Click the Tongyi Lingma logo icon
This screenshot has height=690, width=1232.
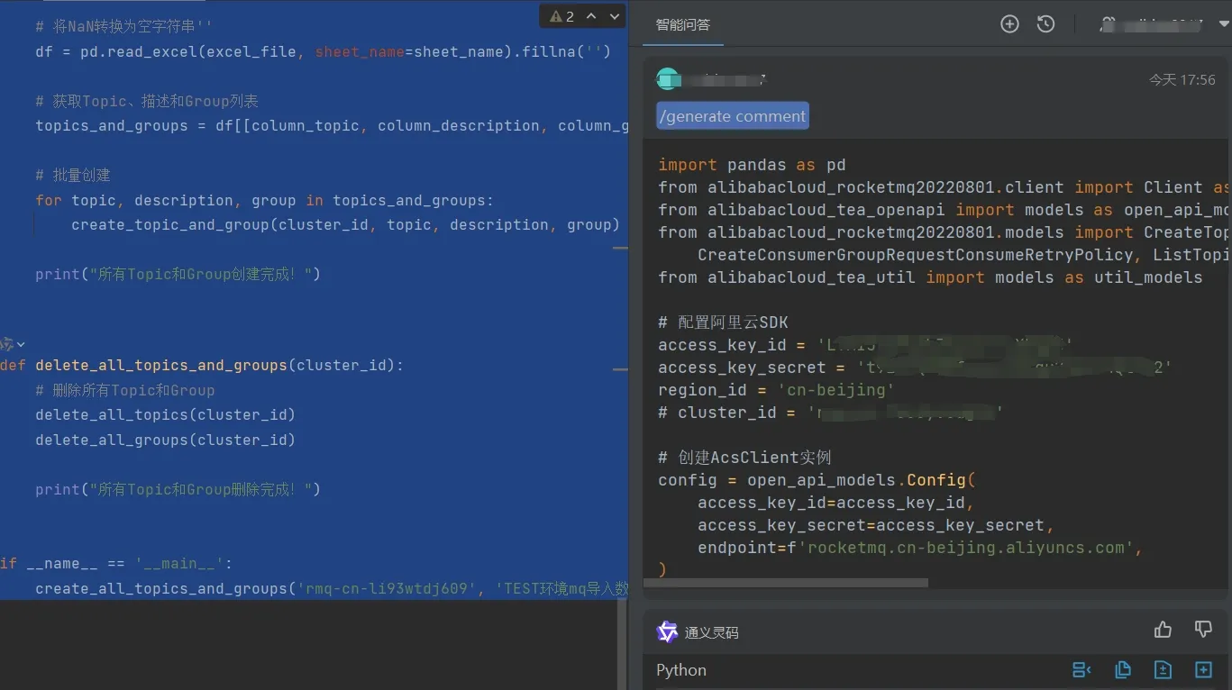[x=667, y=632]
